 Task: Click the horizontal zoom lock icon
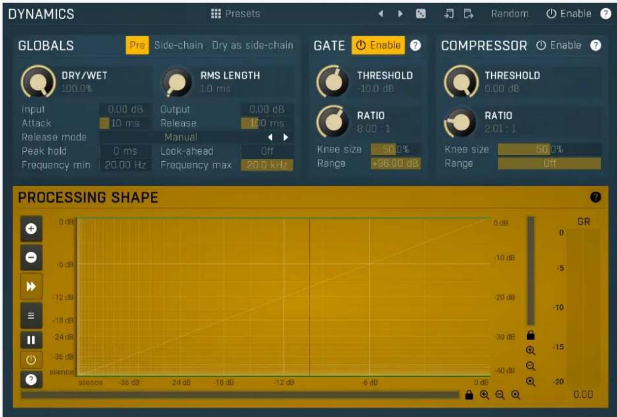tap(469, 394)
